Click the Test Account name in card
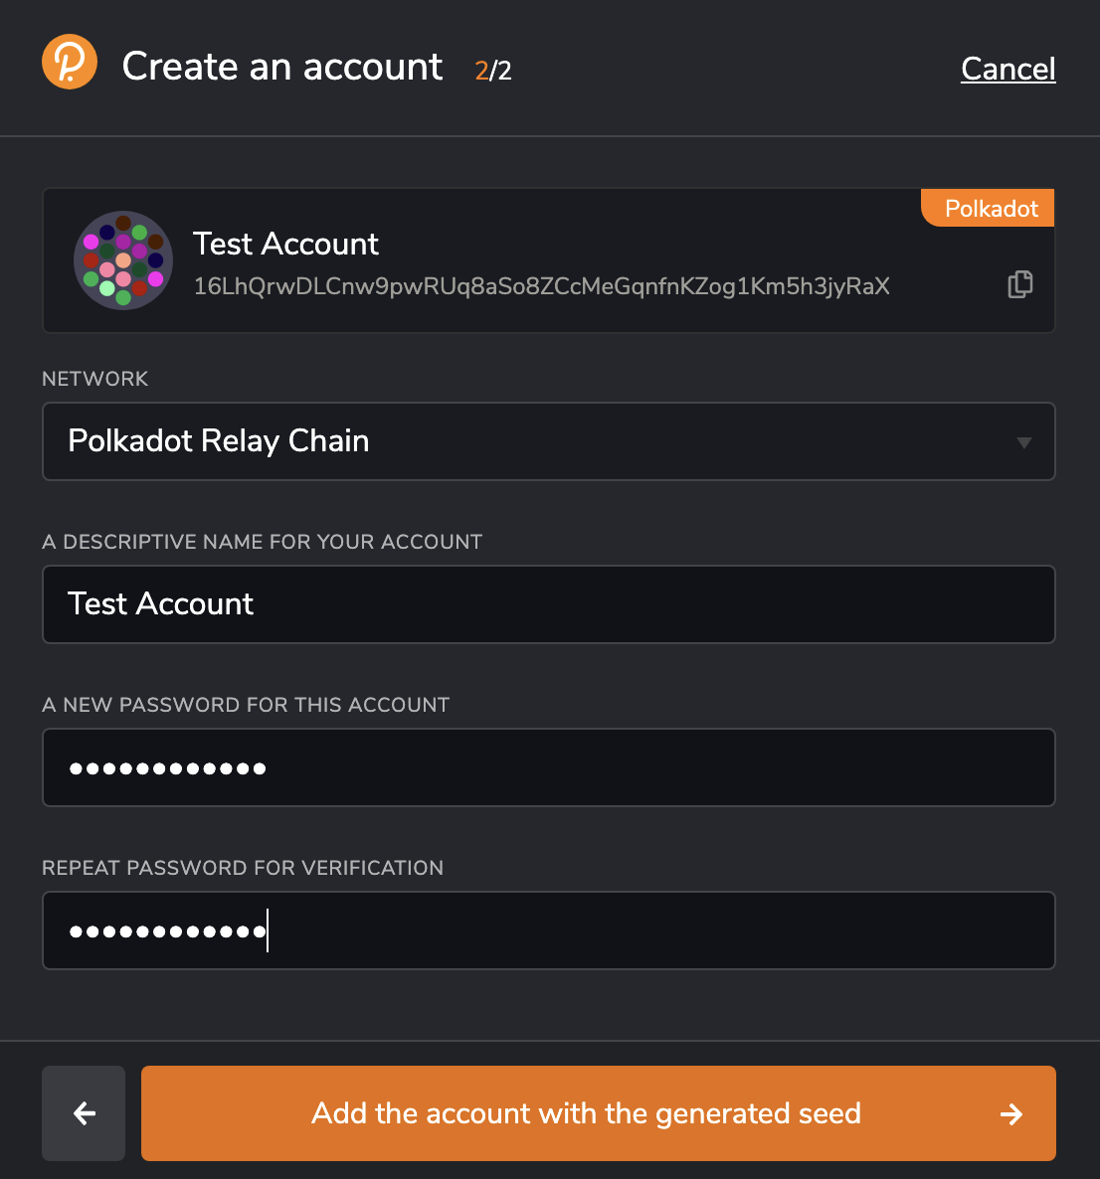This screenshot has height=1179, width=1100. [x=285, y=244]
